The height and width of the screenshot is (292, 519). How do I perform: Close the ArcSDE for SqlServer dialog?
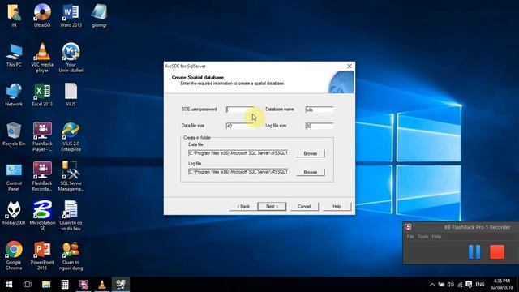[350, 67]
